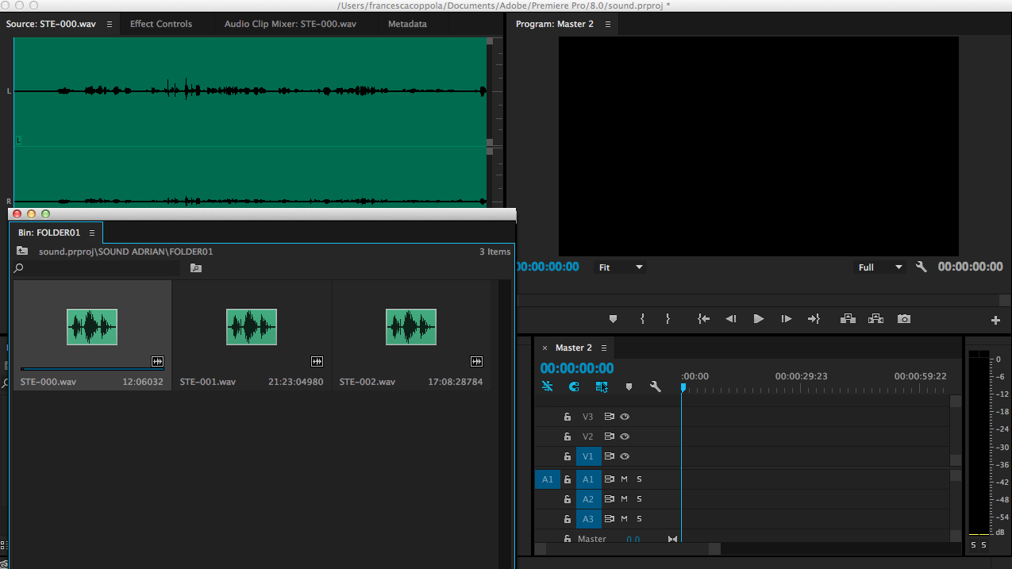This screenshot has height=569, width=1012.
Task: Click Master track output channel icon
Action: [672, 539]
